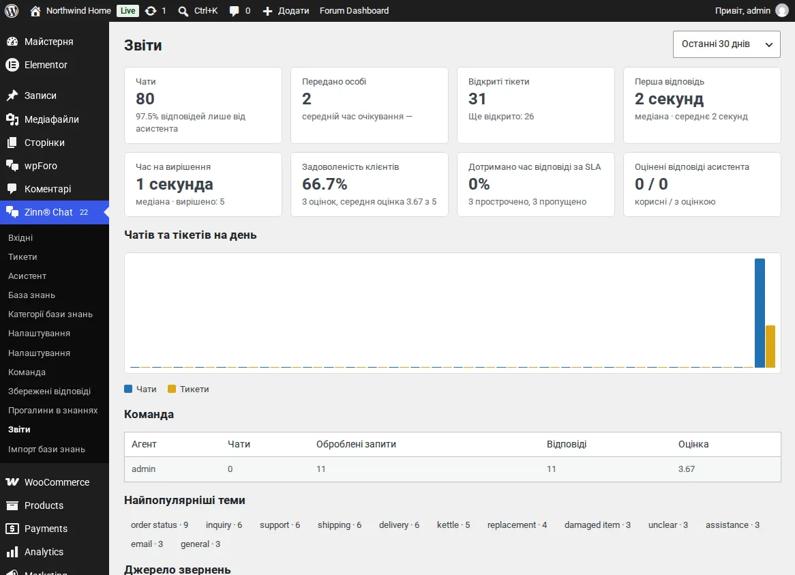
Task: Click the comments bubble icon in admin bar
Action: coord(234,11)
